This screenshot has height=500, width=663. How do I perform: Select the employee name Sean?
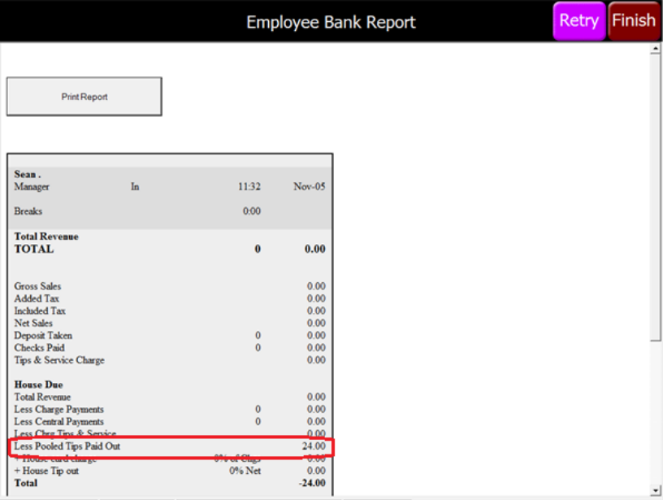click(x=28, y=174)
